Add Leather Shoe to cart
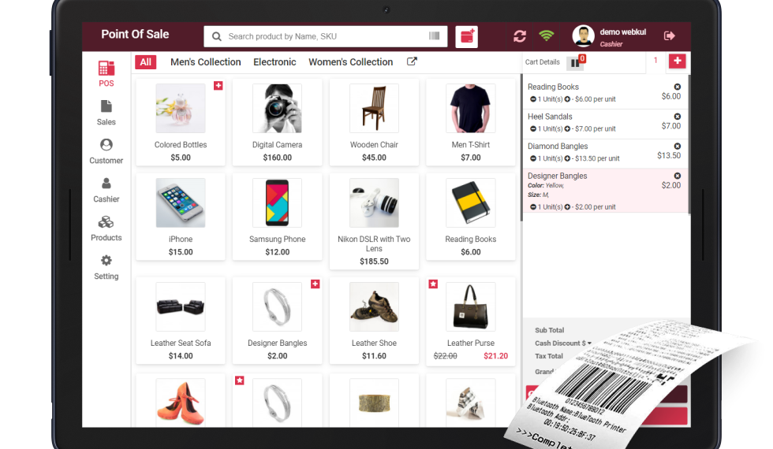 tap(374, 321)
